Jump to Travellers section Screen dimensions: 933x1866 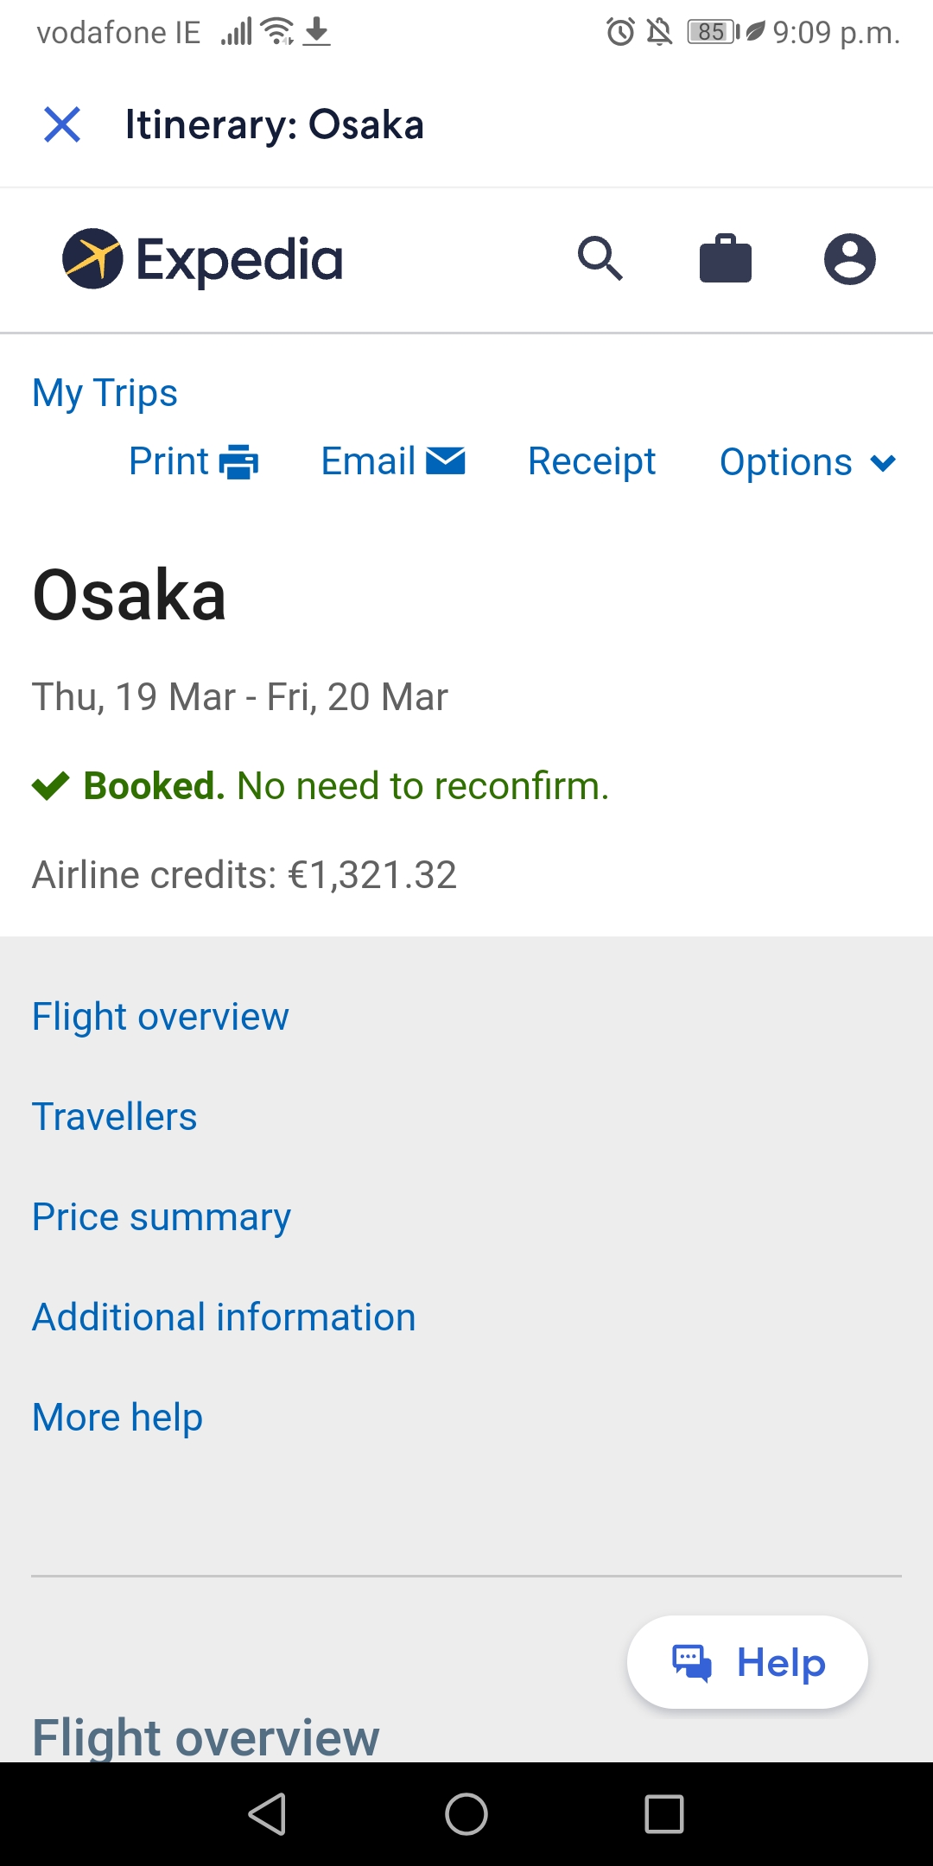point(115,1117)
